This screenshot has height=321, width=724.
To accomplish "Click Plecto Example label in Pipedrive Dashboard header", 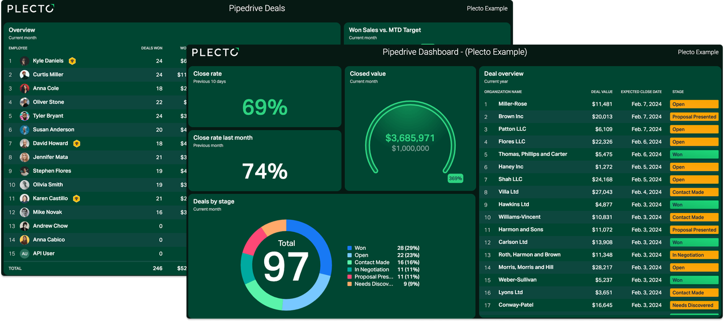I will [x=698, y=52].
